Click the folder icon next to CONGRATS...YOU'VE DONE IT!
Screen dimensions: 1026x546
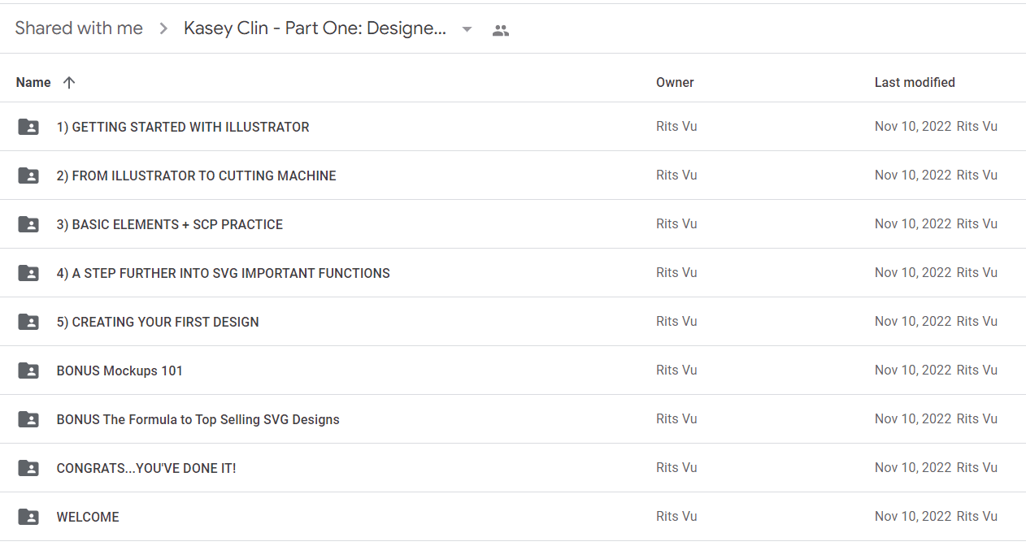pos(28,468)
